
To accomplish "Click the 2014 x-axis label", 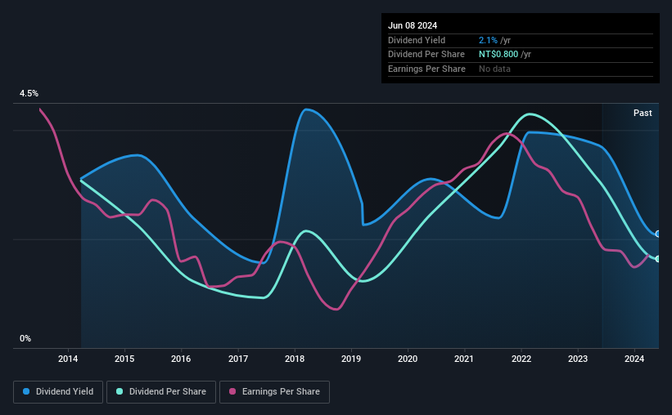I will pos(68,359).
